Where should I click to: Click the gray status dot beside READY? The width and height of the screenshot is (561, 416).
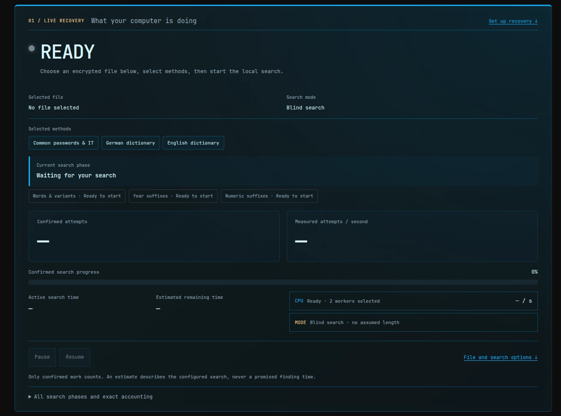[32, 48]
